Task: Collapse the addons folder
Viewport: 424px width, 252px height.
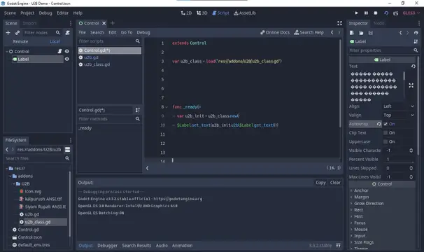Action: coord(10,176)
